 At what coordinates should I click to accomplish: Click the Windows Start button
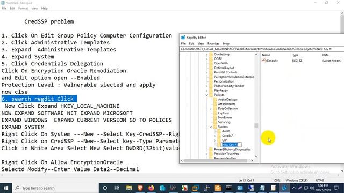coord(6,188)
